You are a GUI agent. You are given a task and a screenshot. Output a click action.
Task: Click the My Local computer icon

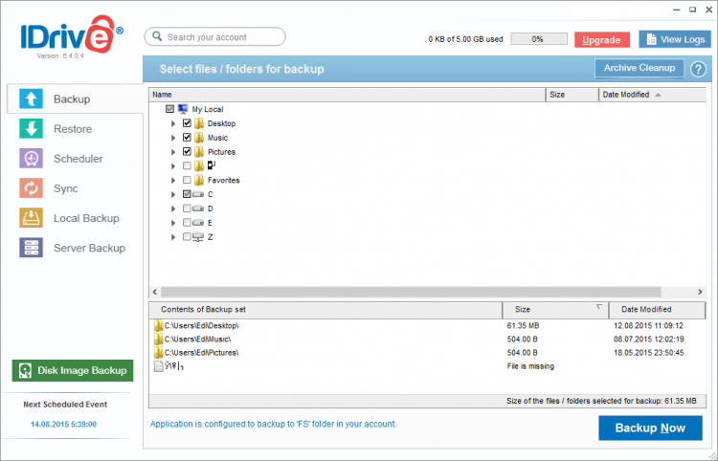pos(183,109)
